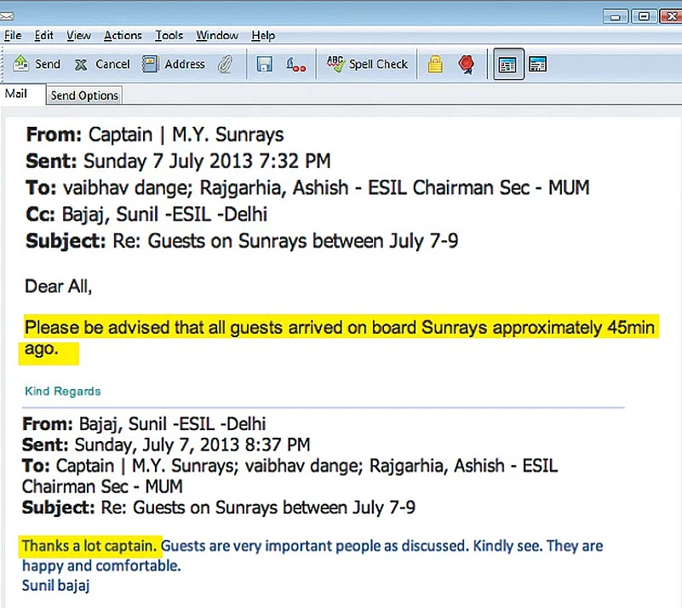Switch to the Mail tab

(x=23, y=94)
